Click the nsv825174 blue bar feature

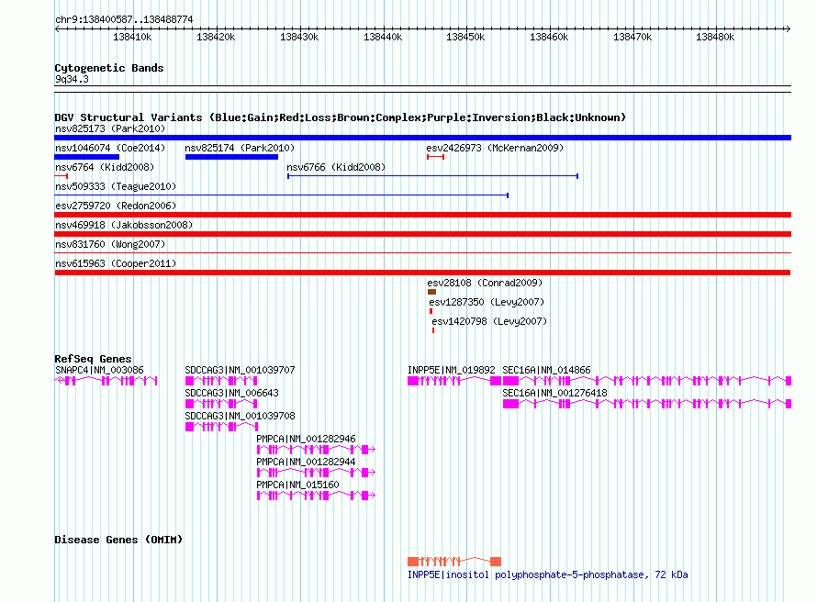(231, 157)
